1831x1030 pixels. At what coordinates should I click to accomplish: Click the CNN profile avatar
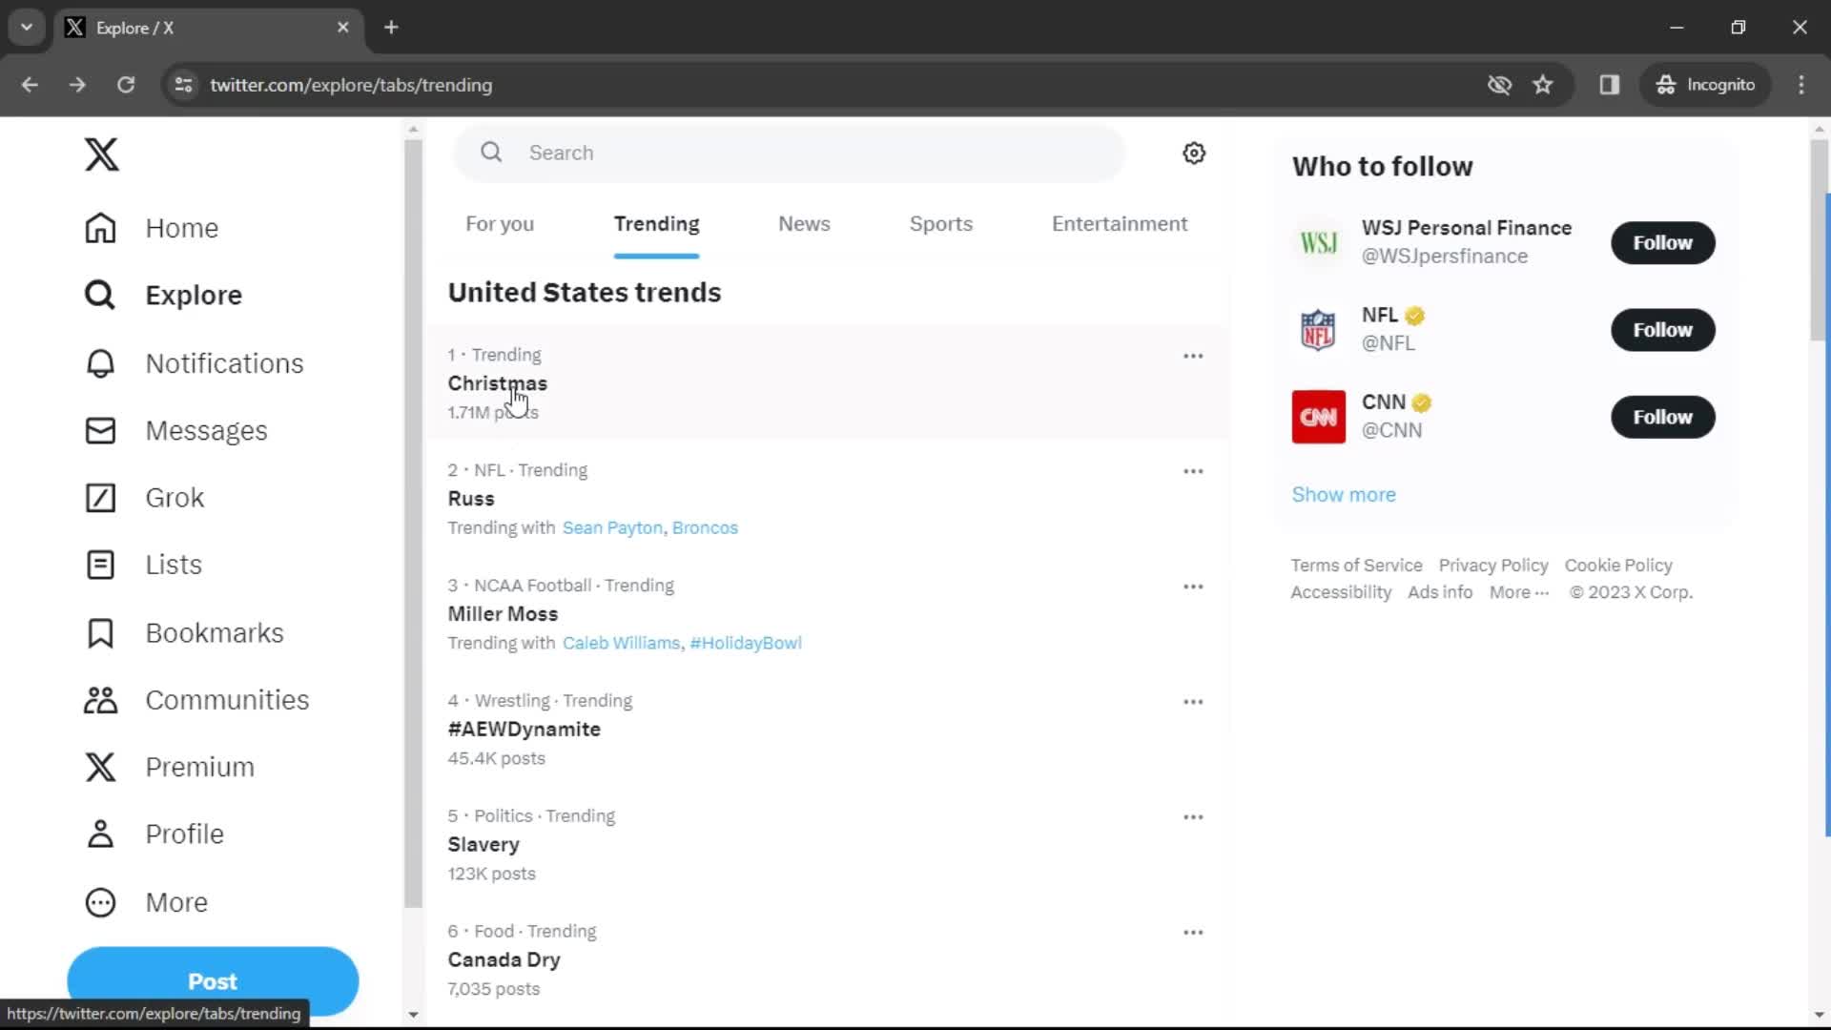click(x=1319, y=417)
